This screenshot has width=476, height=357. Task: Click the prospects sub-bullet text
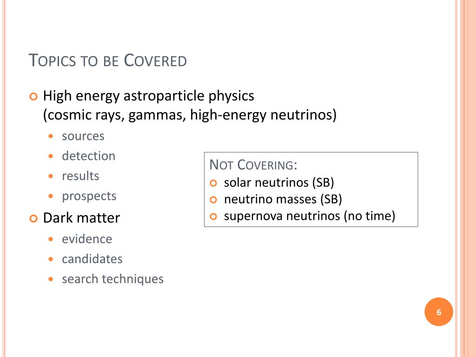pos(89,197)
